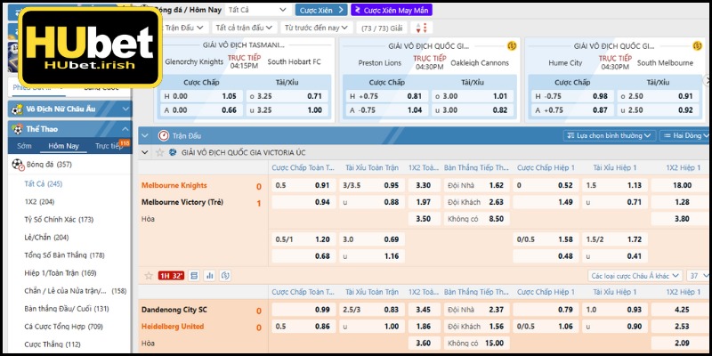This screenshot has height=356, width=712.
Task: Expand the Vô Địch Nữ Châu Âu panel
Action: (x=125, y=109)
